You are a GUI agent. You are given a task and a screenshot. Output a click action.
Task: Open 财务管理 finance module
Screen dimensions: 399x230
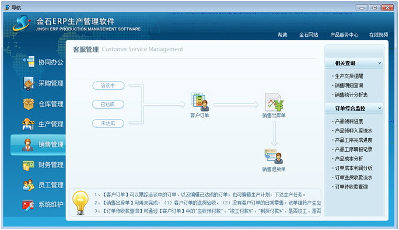[43, 165]
